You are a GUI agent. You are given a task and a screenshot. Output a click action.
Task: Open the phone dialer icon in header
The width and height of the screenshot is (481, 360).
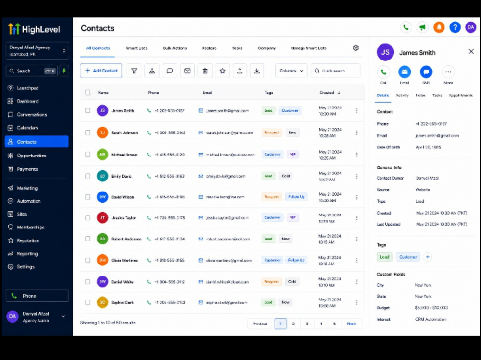[x=405, y=27]
